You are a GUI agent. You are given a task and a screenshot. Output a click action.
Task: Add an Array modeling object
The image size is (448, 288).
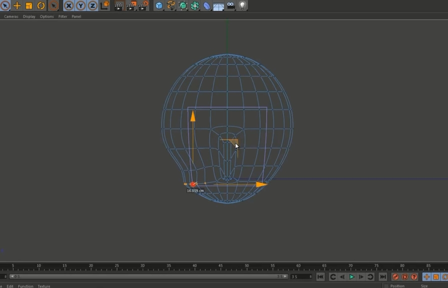pyautogui.click(x=195, y=5)
